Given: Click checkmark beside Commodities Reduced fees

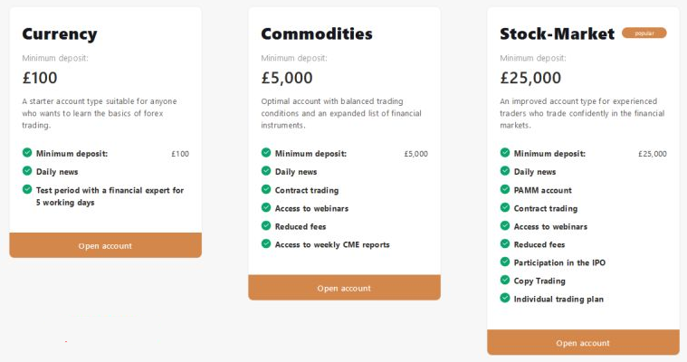Looking at the screenshot, I should pyautogui.click(x=266, y=225).
